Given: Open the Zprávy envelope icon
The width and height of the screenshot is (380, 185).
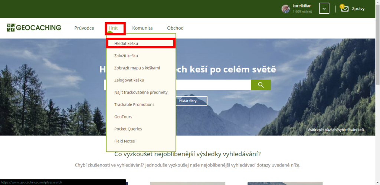Looking at the screenshot, I should 345,9.
